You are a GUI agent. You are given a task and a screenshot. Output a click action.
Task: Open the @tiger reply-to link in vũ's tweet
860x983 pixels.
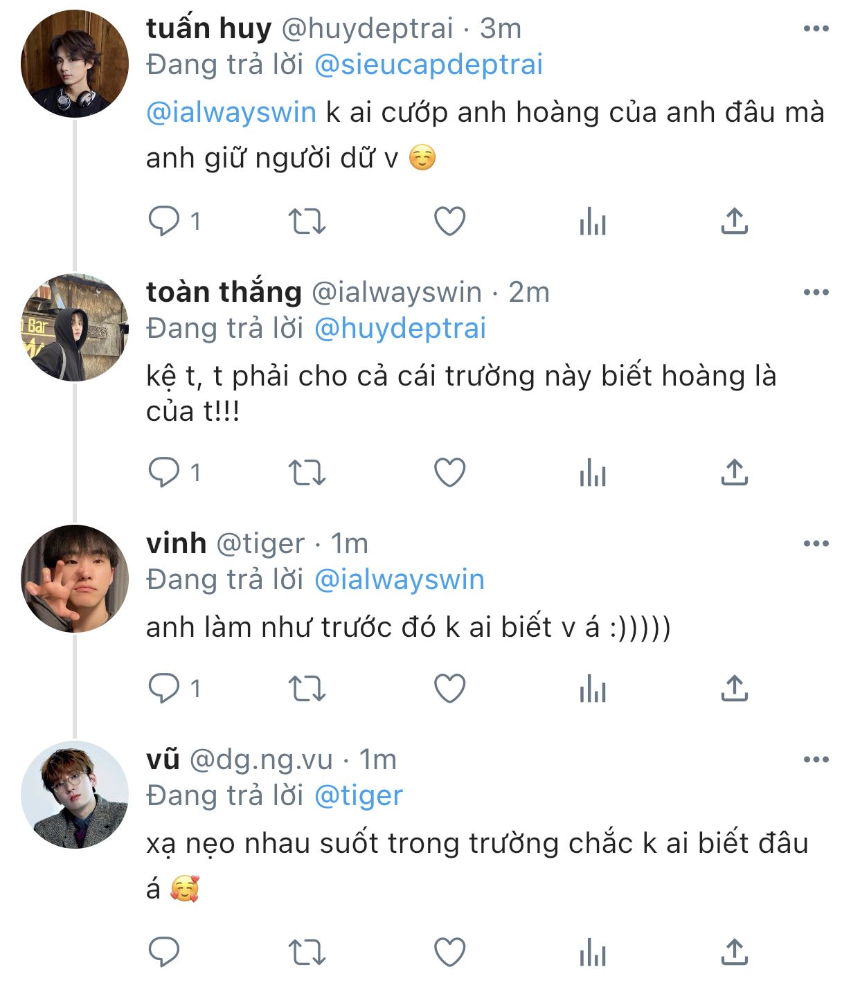coord(359,795)
